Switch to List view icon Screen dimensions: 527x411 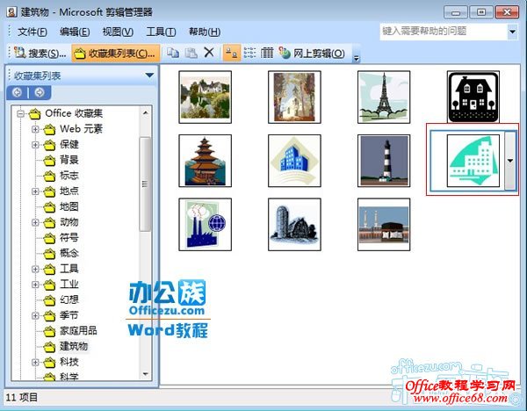coord(249,53)
